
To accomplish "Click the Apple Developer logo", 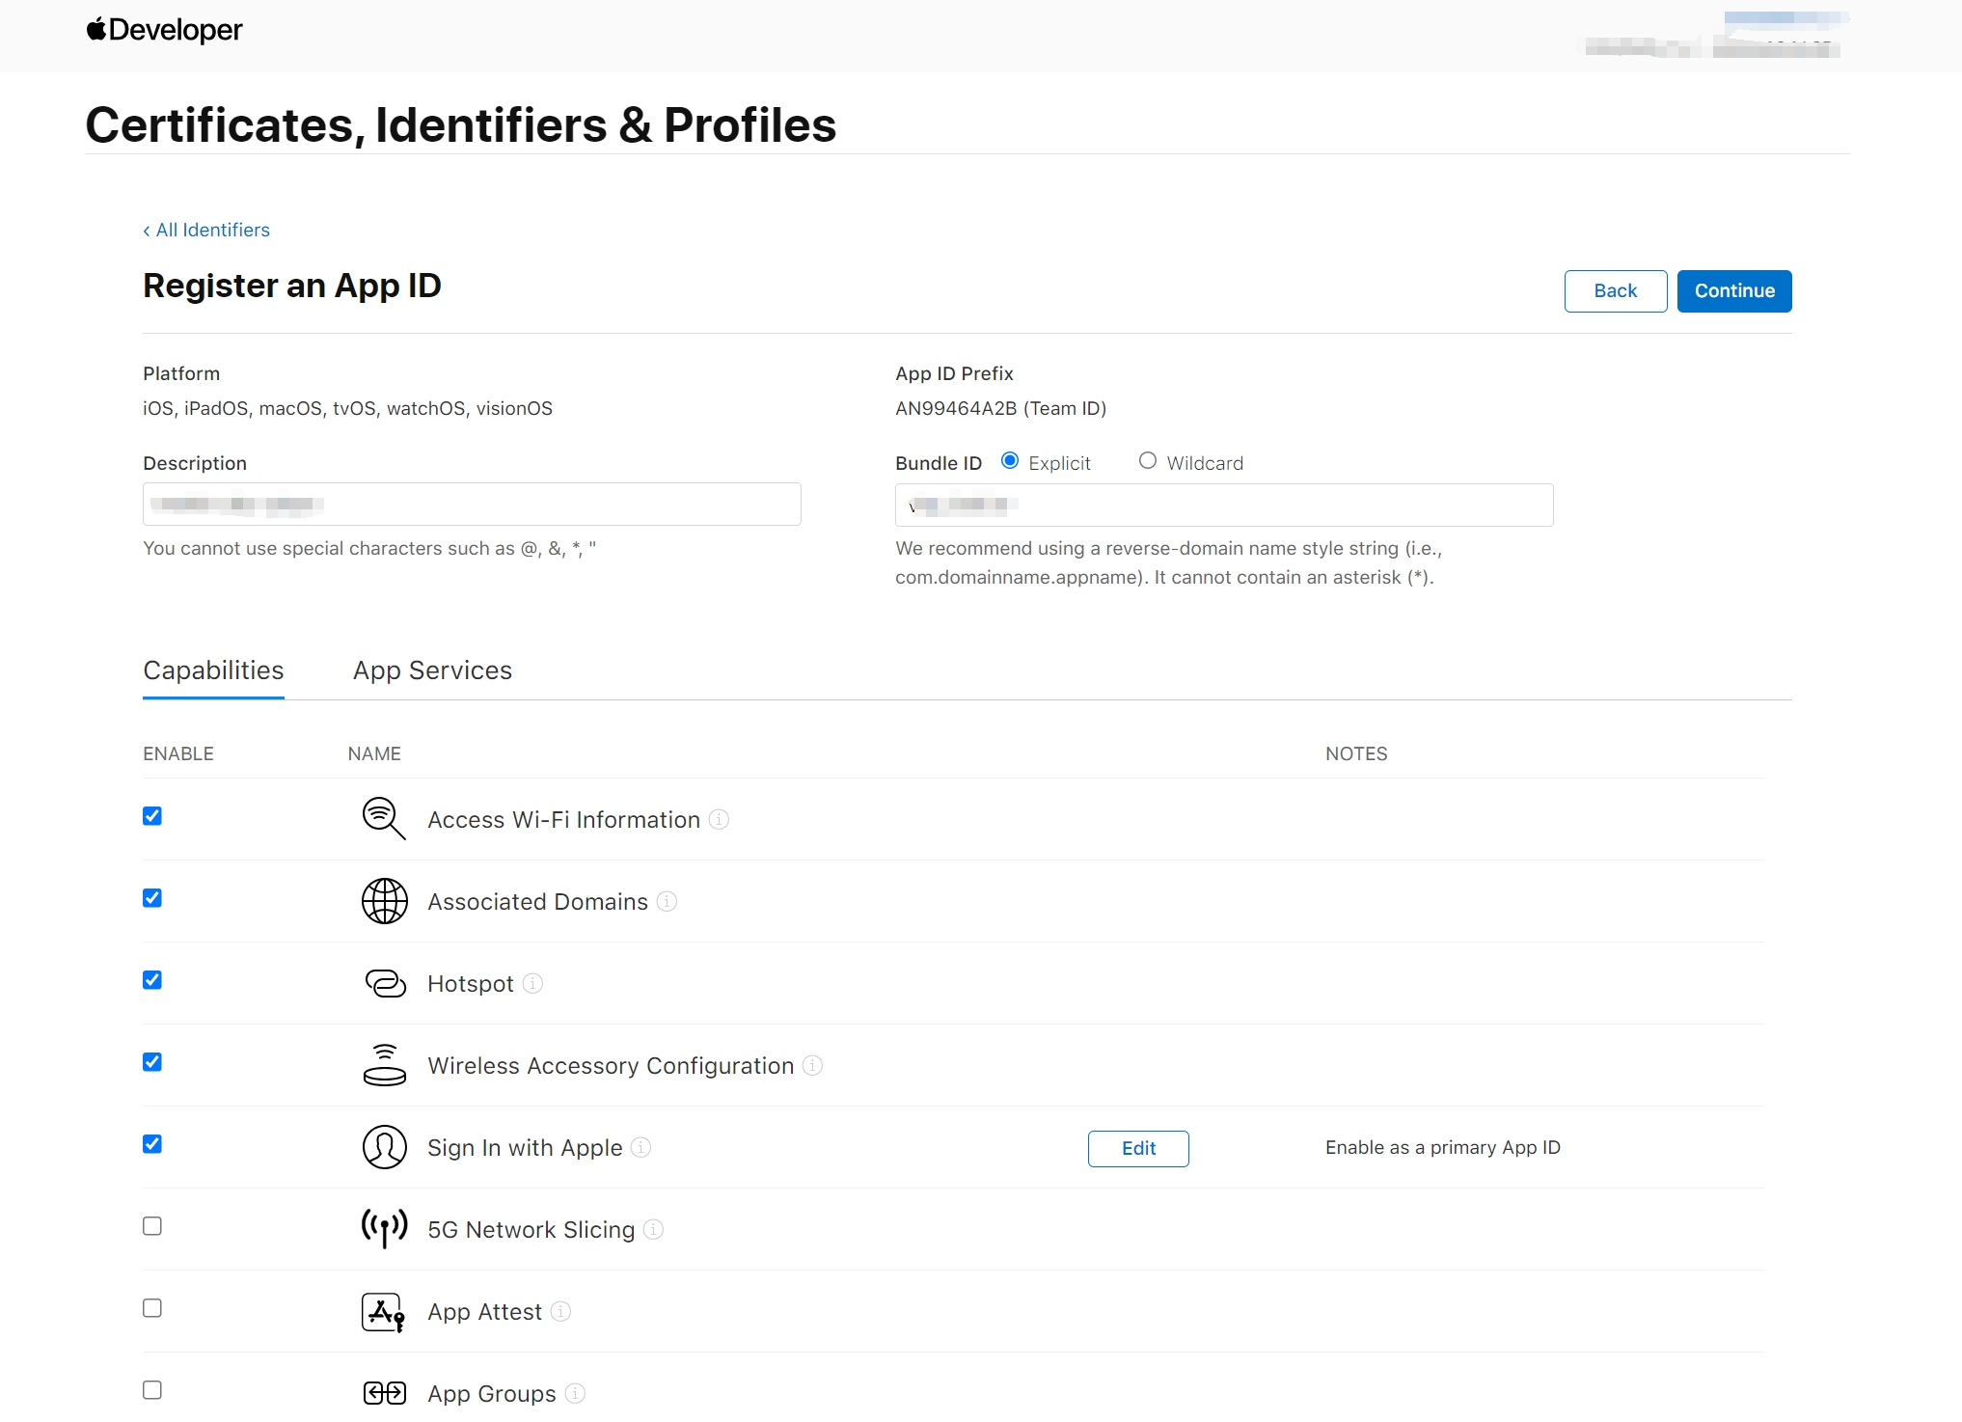I will pos(164,30).
